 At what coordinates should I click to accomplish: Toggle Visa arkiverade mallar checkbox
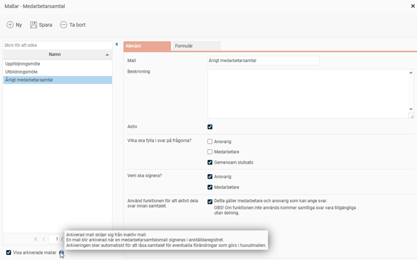pos(9,253)
